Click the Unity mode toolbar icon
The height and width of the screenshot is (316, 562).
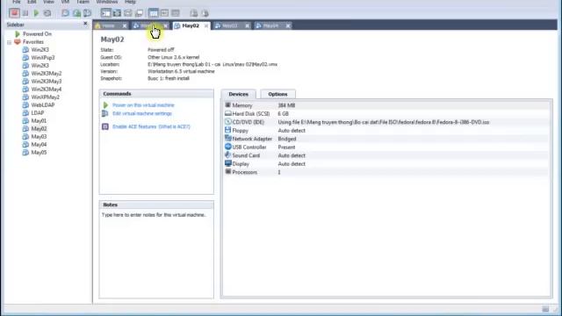coord(139,13)
